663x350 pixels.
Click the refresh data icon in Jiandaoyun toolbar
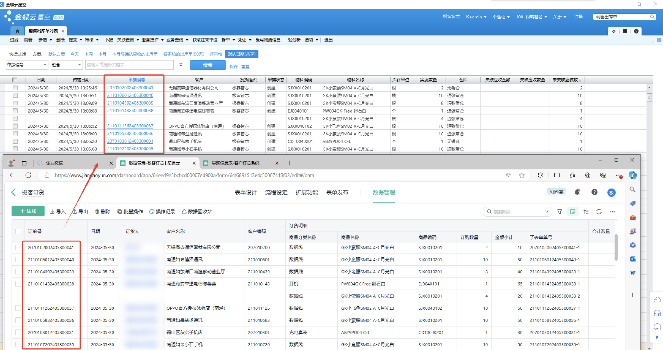click(599, 212)
